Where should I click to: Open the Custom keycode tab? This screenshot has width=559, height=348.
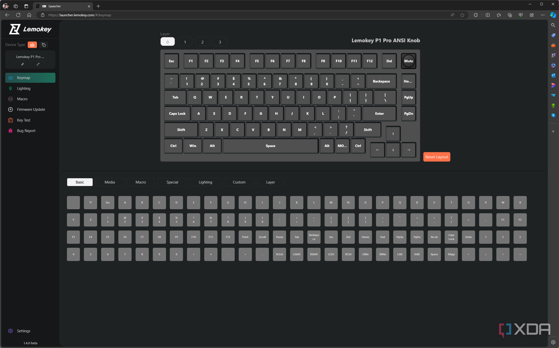(239, 182)
